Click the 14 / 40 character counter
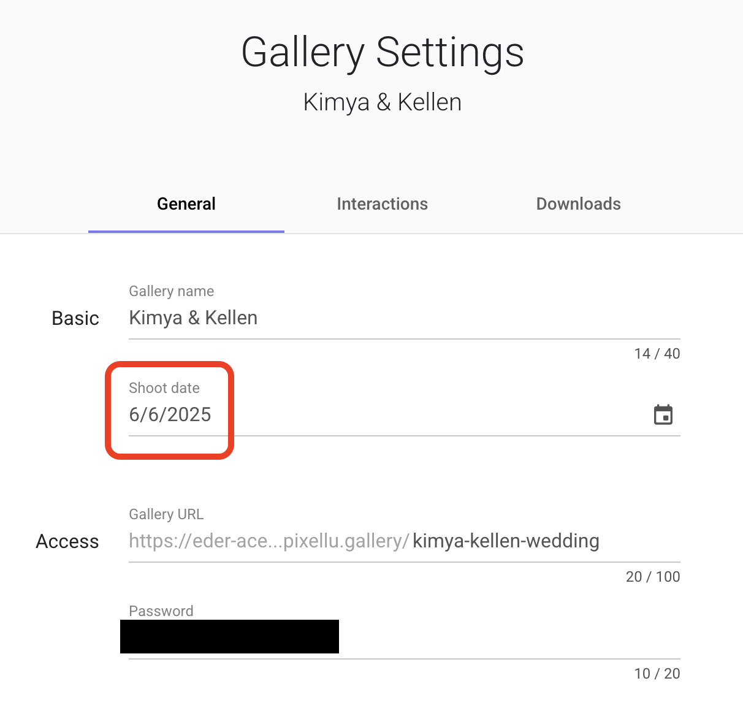Screen dimensions: 743x727 [657, 354]
